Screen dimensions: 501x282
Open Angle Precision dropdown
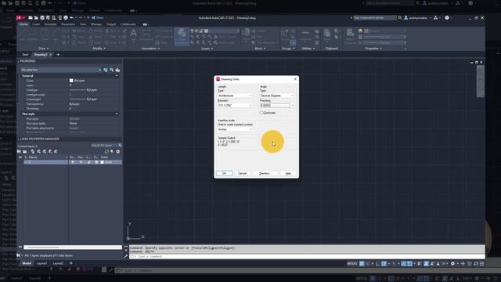coord(276,105)
